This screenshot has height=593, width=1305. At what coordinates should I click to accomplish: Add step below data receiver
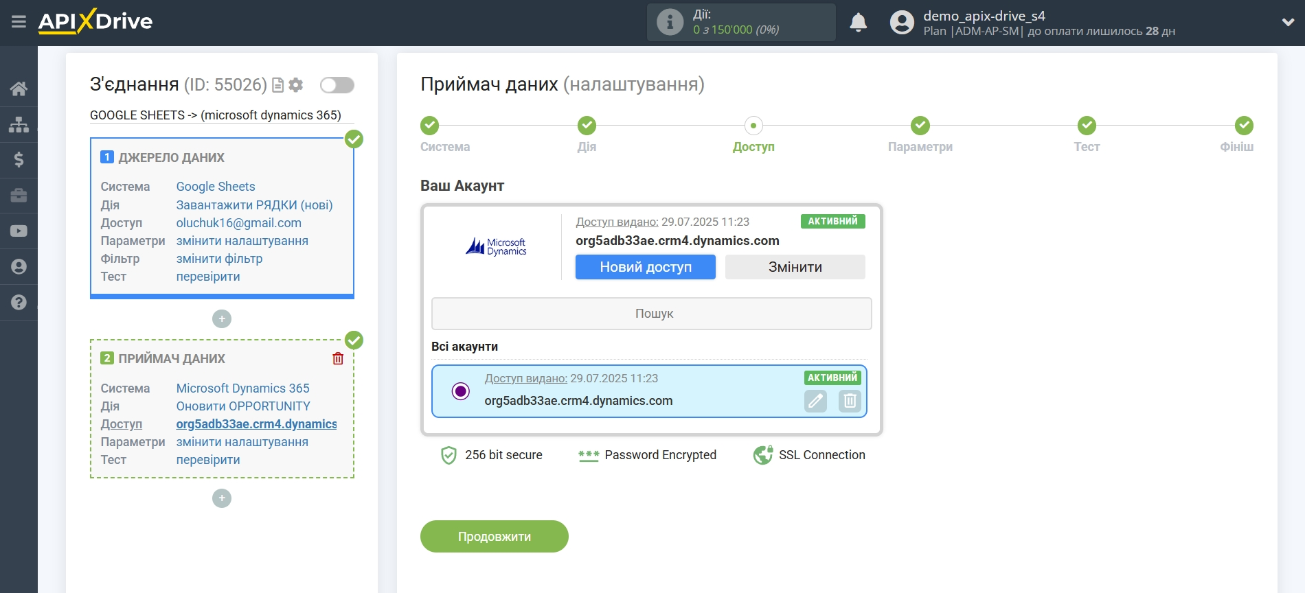(222, 498)
